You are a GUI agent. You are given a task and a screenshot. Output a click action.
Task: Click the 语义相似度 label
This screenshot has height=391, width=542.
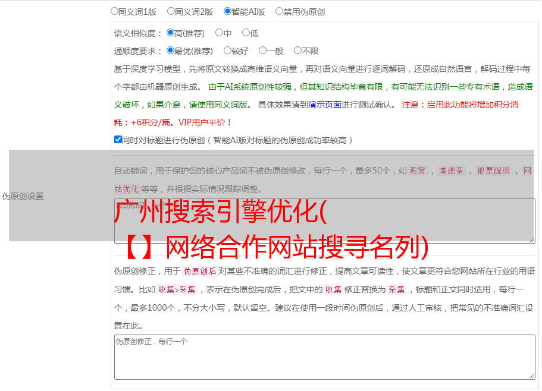[x=138, y=33]
